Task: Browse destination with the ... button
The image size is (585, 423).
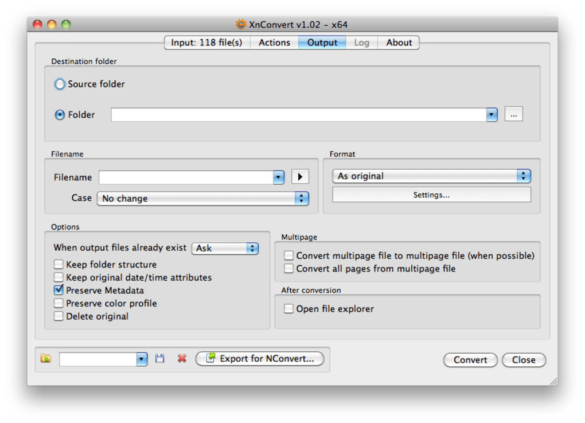Action: (514, 114)
